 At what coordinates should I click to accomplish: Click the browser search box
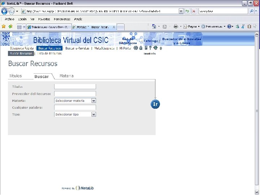click(x=223, y=11)
